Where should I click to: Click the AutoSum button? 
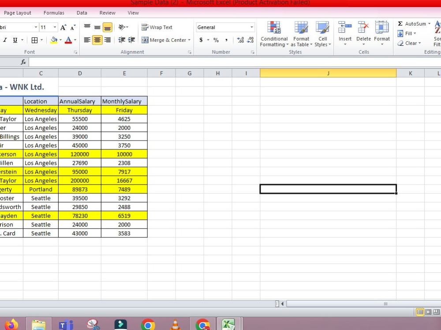(412, 24)
